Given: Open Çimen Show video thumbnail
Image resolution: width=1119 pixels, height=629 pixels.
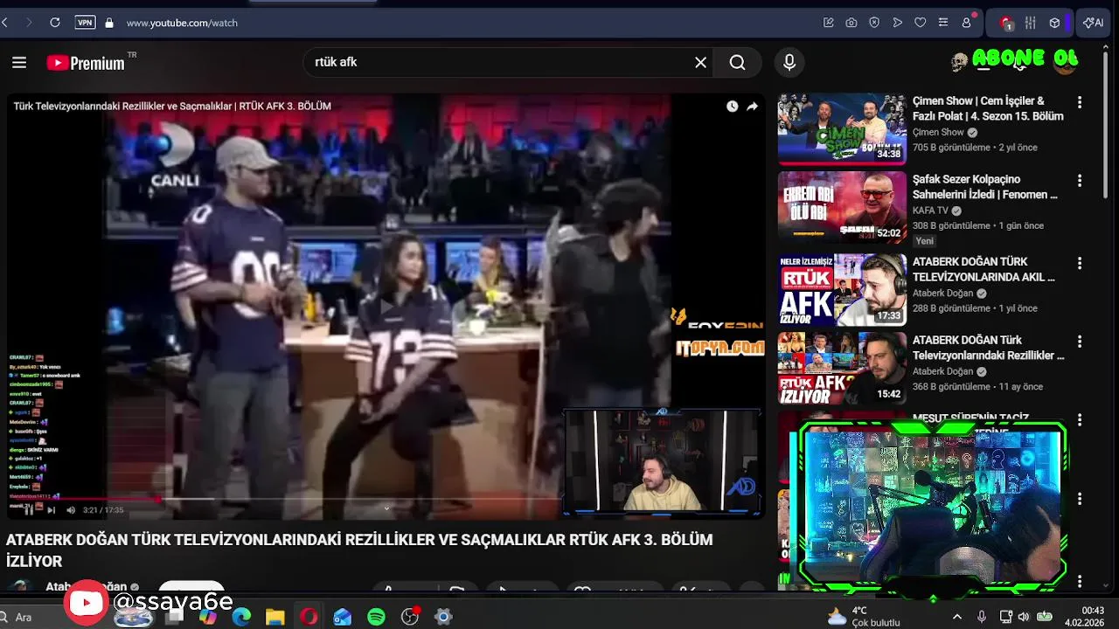Looking at the screenshot, I should pyautogui.click(x=842, y=129).
